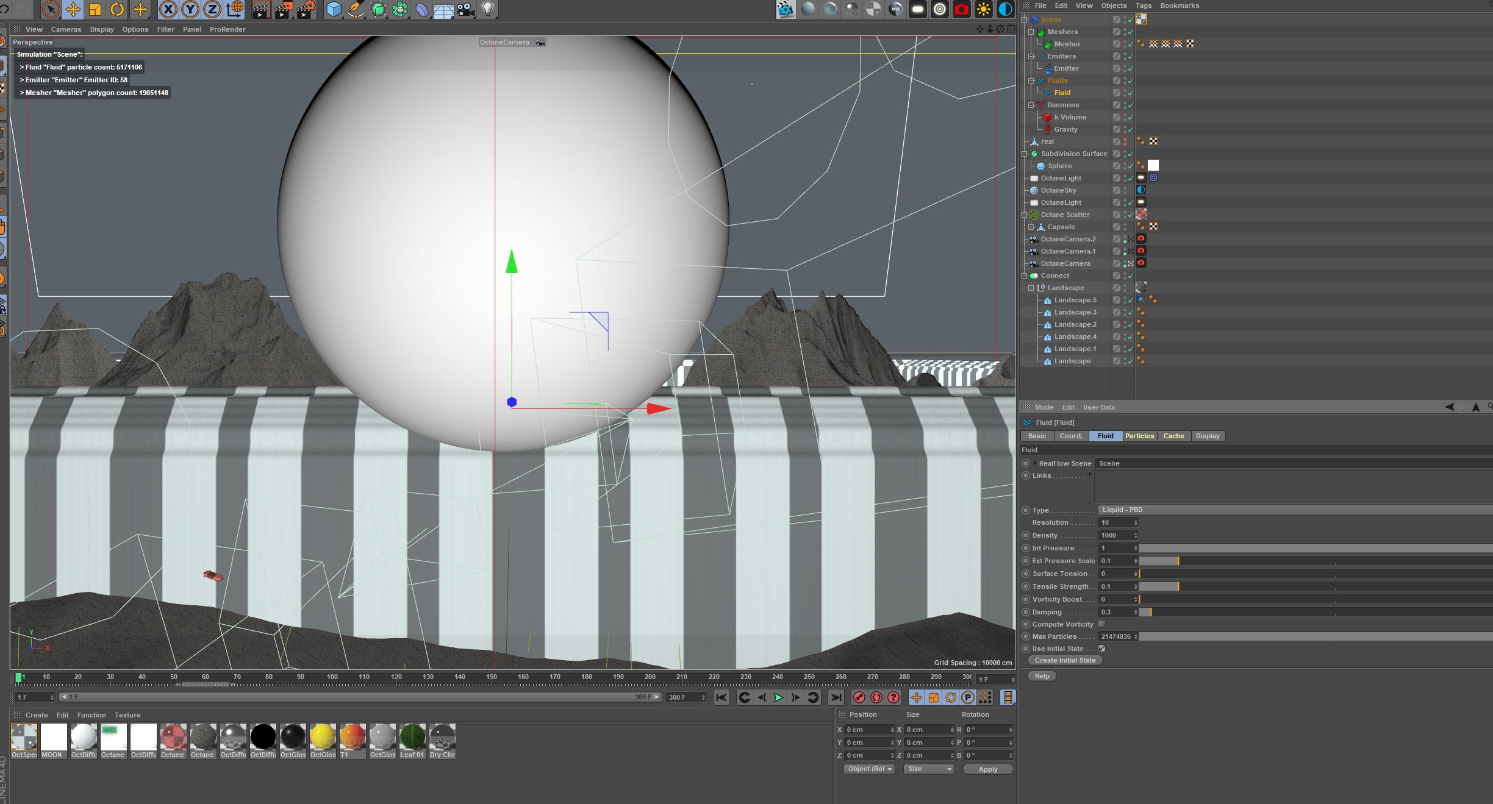Viewport: 1493px width, 804px height.
Task: Toggle Autokeying red circular button
Action: [876, 697]
